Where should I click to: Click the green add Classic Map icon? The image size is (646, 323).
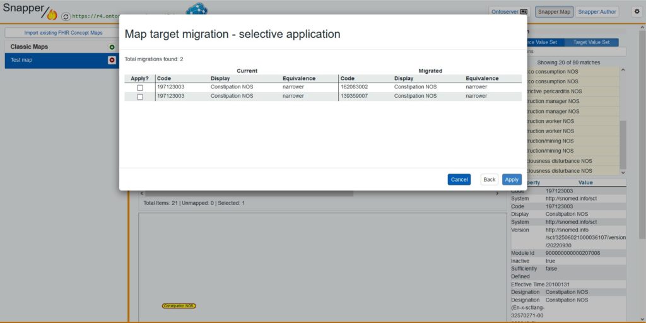(x=112, y=47)
